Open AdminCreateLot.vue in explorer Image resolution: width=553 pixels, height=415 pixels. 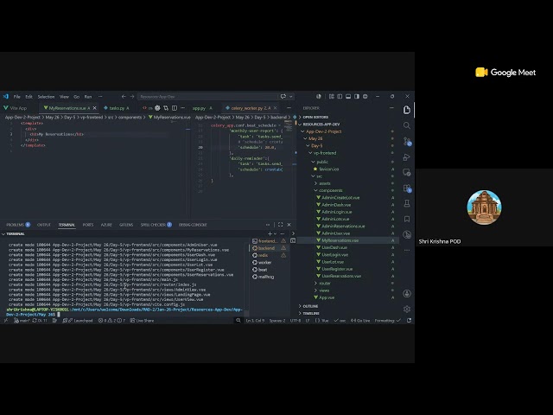point(340,198)
